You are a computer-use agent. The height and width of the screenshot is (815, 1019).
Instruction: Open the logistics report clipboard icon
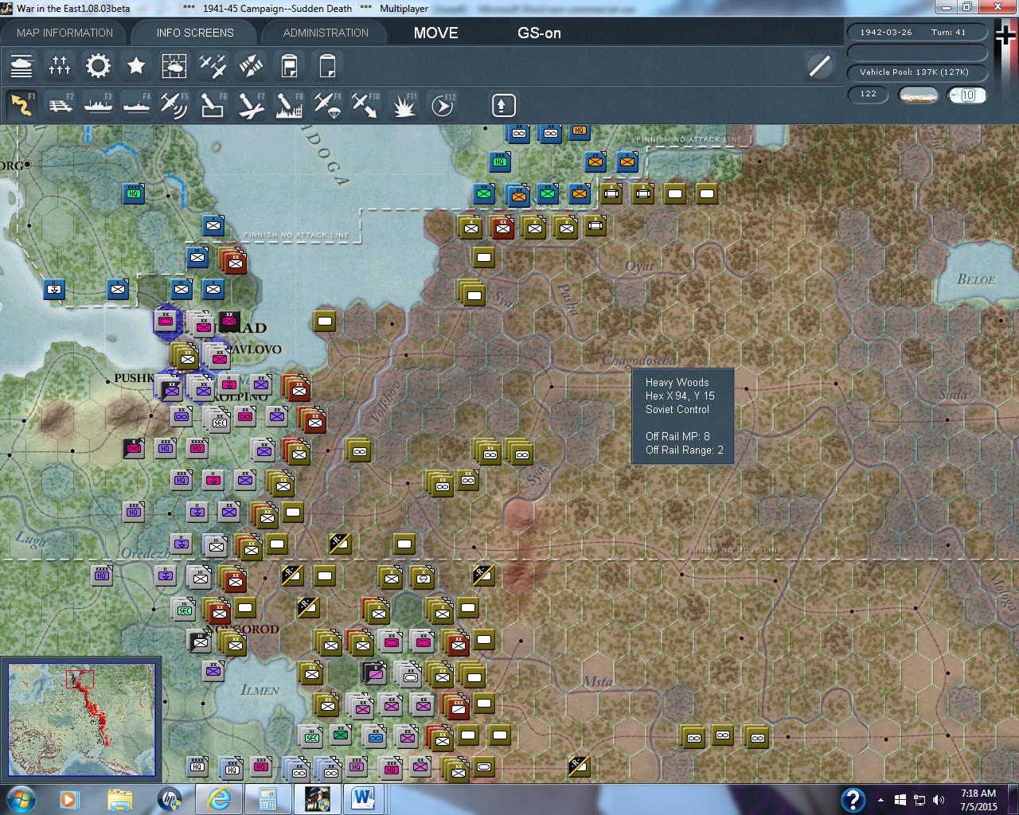(x=289, y=65)
